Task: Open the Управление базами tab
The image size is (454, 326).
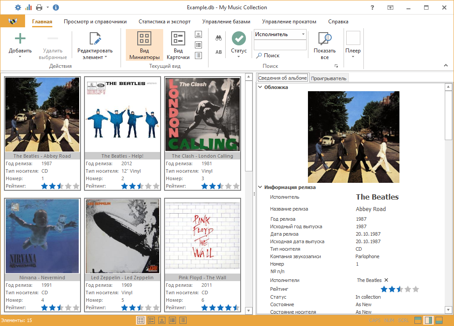Action: [226, 22]
